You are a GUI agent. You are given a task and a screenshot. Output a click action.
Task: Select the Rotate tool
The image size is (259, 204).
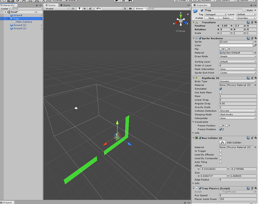click(17, 1)
